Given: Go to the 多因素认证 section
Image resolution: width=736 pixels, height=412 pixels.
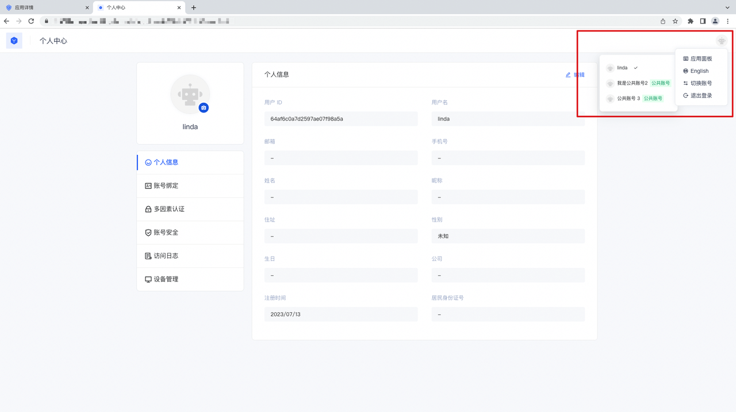Looking at the screenshot, I should click(x=169, y=209).
